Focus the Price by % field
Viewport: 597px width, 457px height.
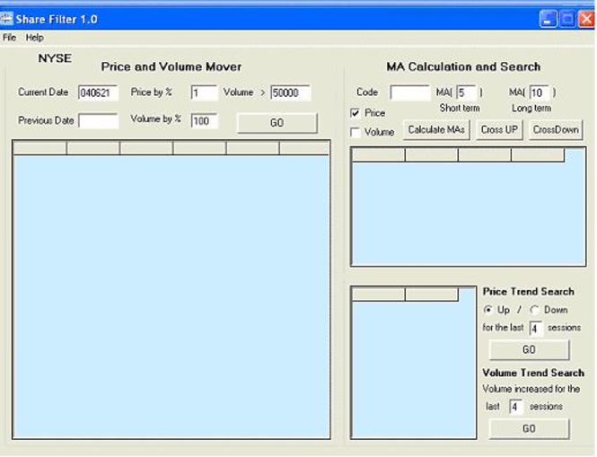[x=204, y=92]
